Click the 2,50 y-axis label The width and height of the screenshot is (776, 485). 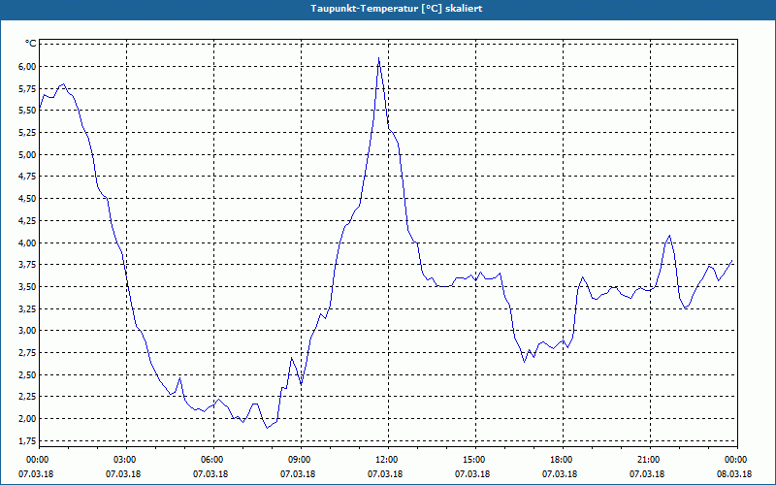point(27,374)
